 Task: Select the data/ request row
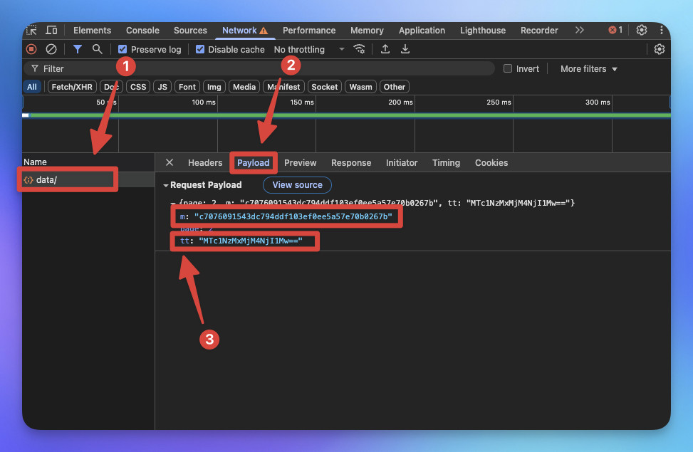[x=88, y=179]
